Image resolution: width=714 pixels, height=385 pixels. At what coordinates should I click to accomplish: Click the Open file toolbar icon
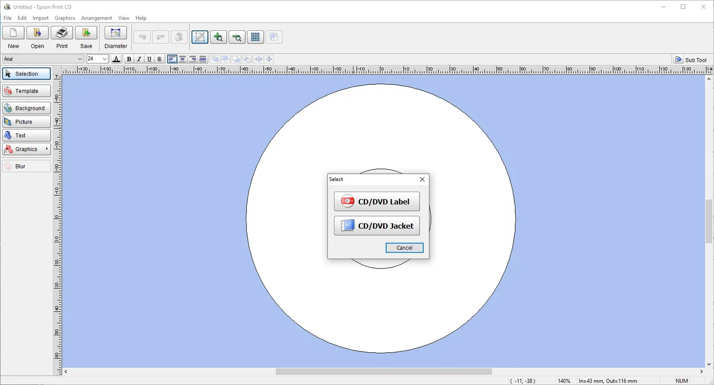pyautogui.click(x=38, y=33)
